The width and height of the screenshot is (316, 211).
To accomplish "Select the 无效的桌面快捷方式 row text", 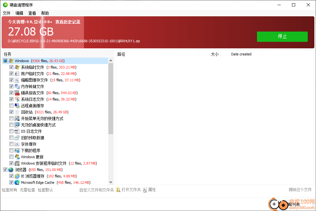I will (38, 125).
